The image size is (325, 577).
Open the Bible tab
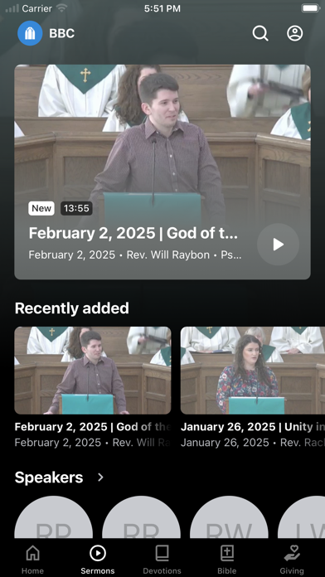coord(226,560)
